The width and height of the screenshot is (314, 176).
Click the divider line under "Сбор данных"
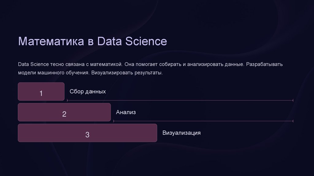pos(180,100)
